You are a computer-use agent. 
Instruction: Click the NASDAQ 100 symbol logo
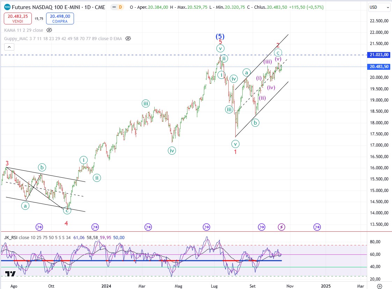[x=7, y=7]
